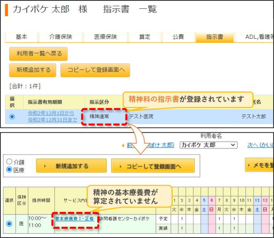The height and width of the screenshot is (238, 274).
Task: Switch to the 介護保険 tab
Action: pos(61,37)
